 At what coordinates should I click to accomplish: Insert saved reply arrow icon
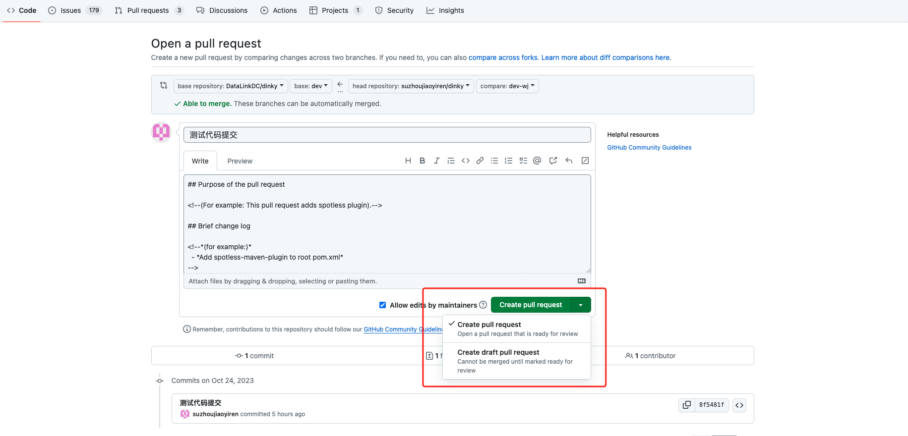(x=569, y=161)
